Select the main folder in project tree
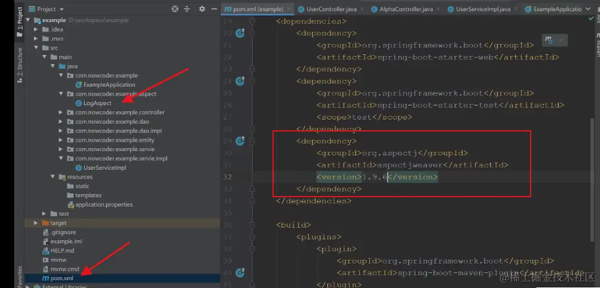600x288 pixels. pos(65,57)
